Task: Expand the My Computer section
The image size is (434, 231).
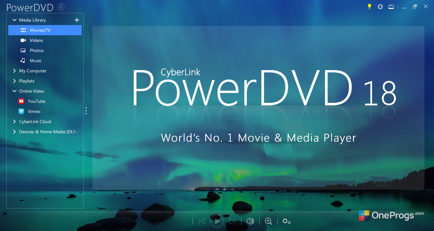Action: point(14,71)
